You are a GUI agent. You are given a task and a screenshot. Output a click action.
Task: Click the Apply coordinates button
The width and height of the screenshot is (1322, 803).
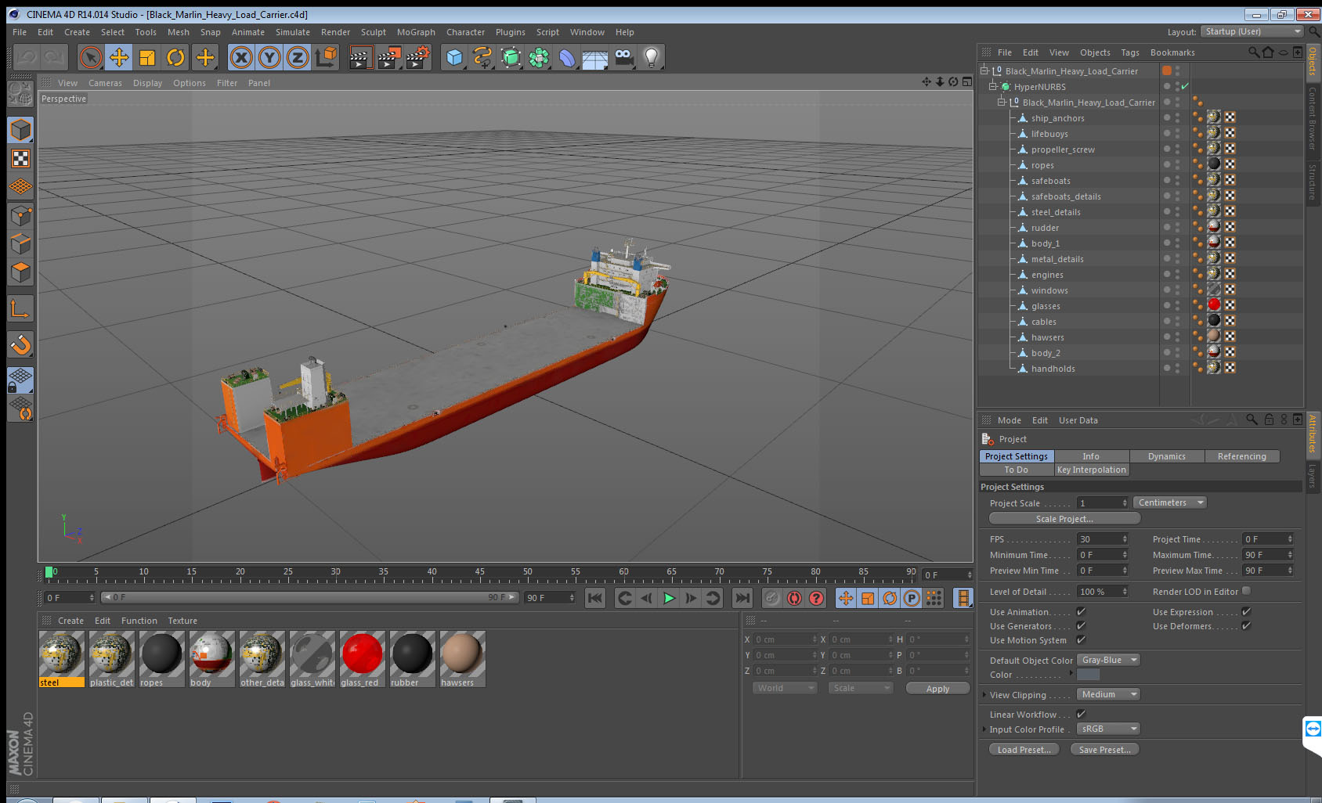tap(937, 689)
